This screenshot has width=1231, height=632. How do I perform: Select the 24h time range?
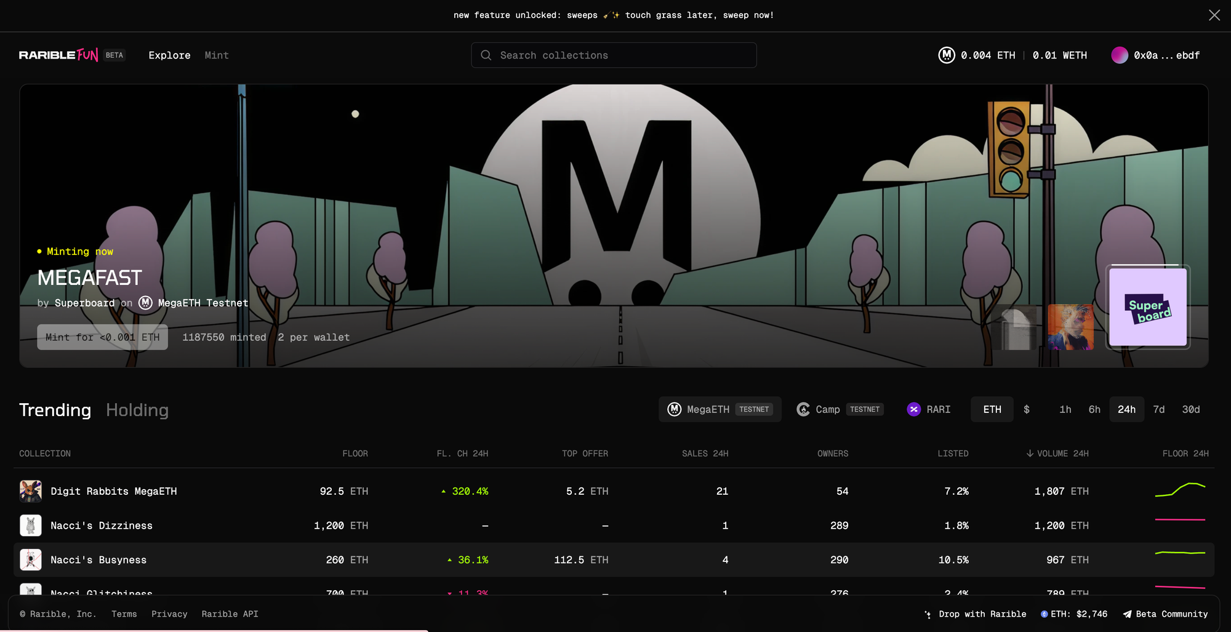click(x=1127, y=409)
